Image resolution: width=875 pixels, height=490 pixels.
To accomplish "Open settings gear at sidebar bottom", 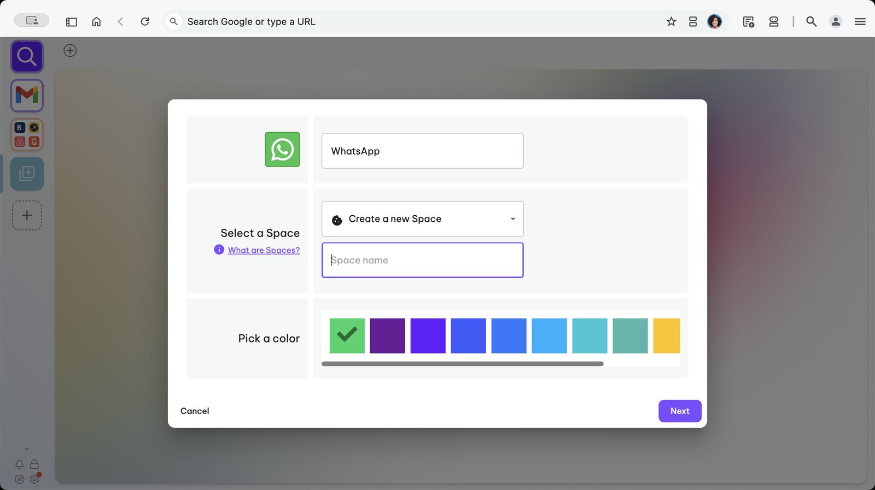I will [x=34, y=479].
